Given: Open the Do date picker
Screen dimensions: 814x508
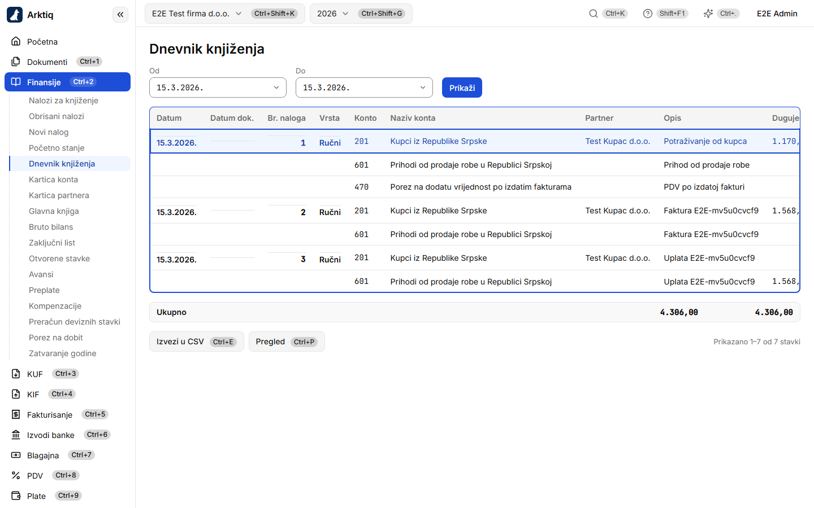Looking at the screenshot, I should click(364, 87).
